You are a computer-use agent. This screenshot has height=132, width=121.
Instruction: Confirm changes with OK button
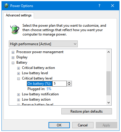(x=59, y=125)
